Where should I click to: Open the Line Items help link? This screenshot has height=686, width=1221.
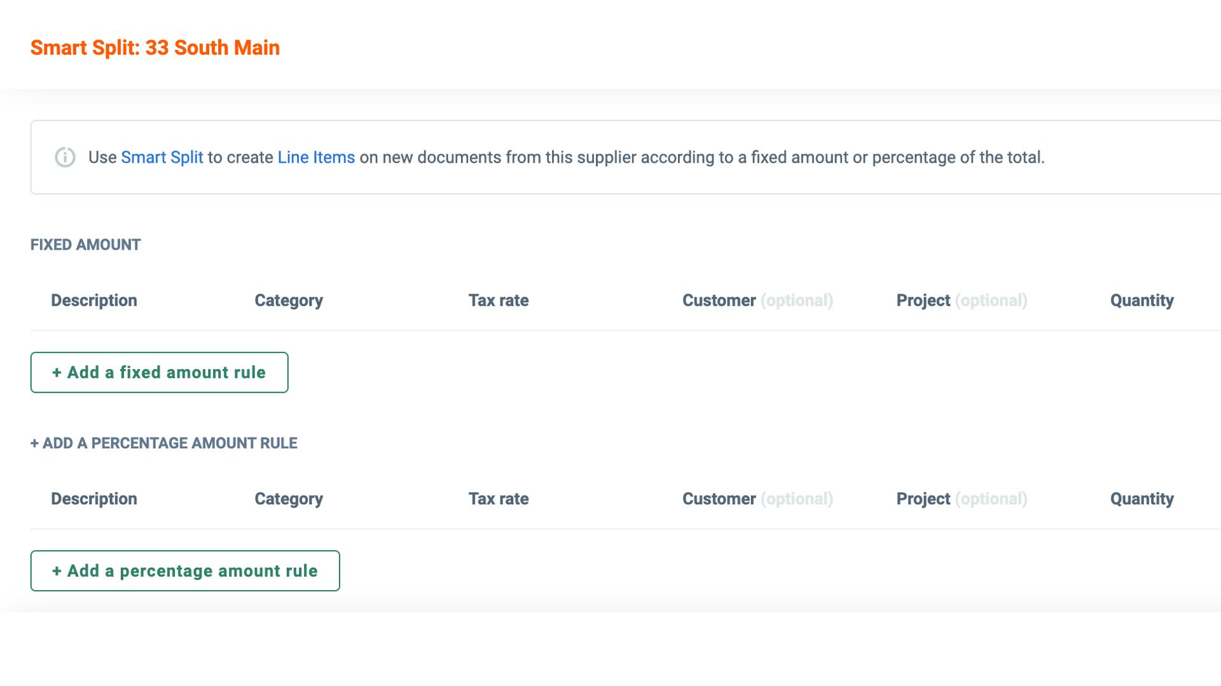pos(316,157)
